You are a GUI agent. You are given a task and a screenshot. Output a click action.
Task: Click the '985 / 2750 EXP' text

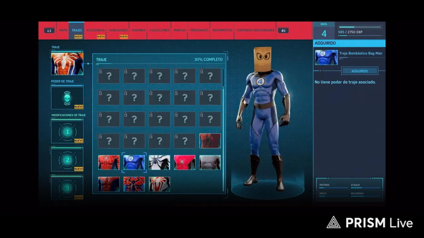pyautogui.click(x=349, y=32)
